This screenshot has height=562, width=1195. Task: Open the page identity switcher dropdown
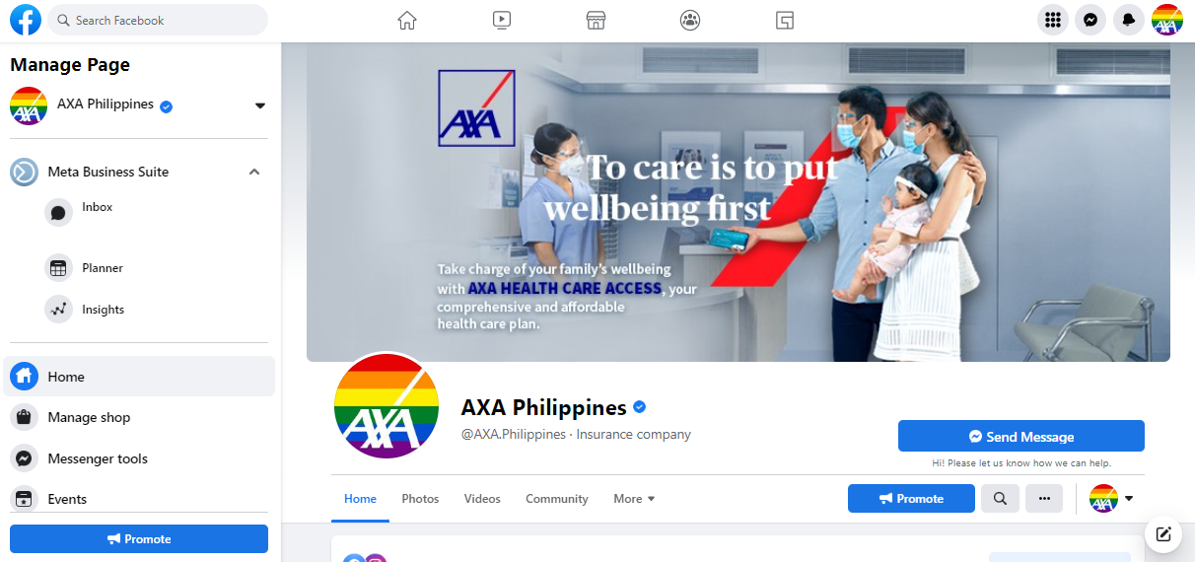point(1111,499)
